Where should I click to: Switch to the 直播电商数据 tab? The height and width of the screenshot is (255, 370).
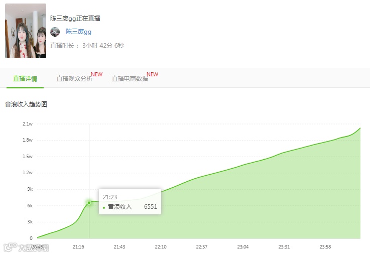(x=130, y=78)
